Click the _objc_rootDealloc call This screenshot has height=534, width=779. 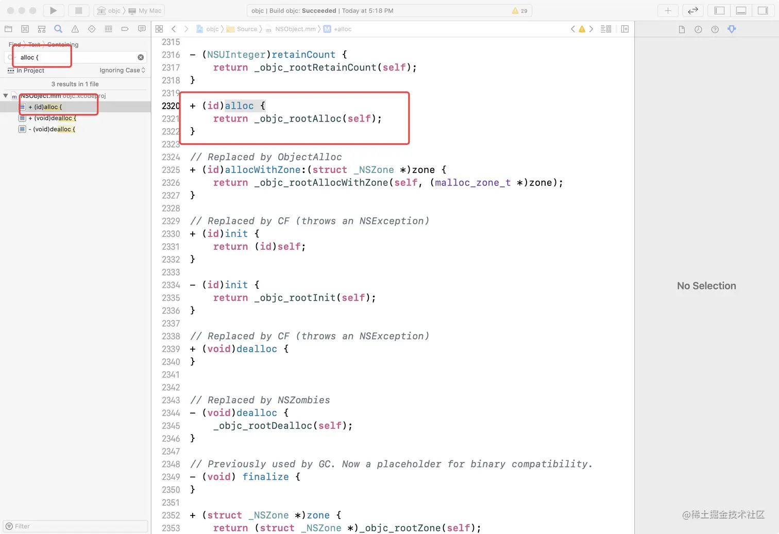pos(263,426)
